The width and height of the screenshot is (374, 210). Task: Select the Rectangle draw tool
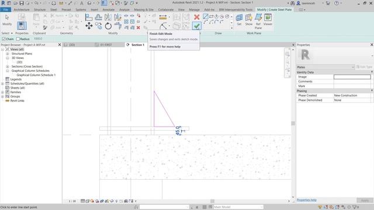(x=212, y=16)
